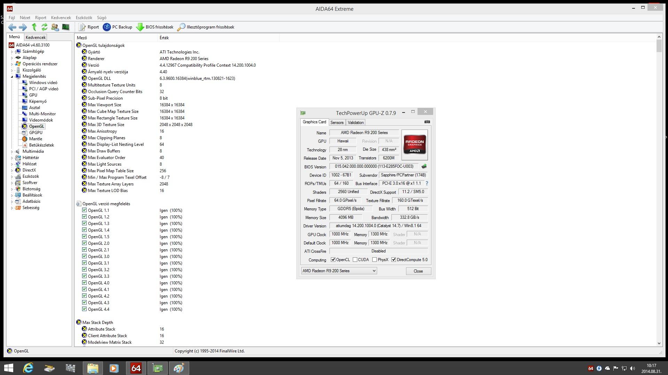The width and height of the screenshot is (668, 375).
Task: Expand the Multimédia tree node
Action: click(x=12, y=152)
